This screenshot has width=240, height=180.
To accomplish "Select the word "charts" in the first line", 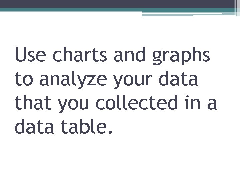I will tap(80, 54).
